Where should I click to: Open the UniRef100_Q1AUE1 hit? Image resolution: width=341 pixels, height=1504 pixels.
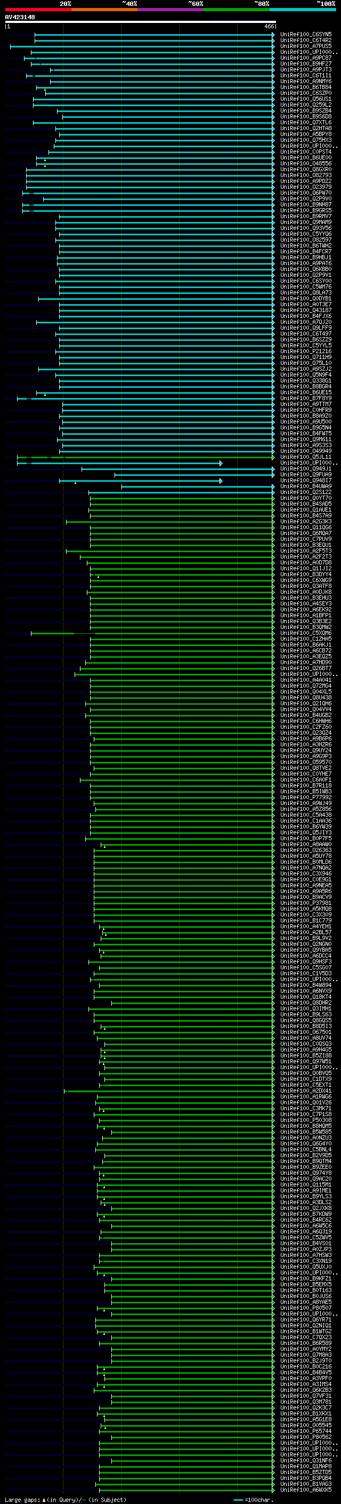[x=306, y=510]
